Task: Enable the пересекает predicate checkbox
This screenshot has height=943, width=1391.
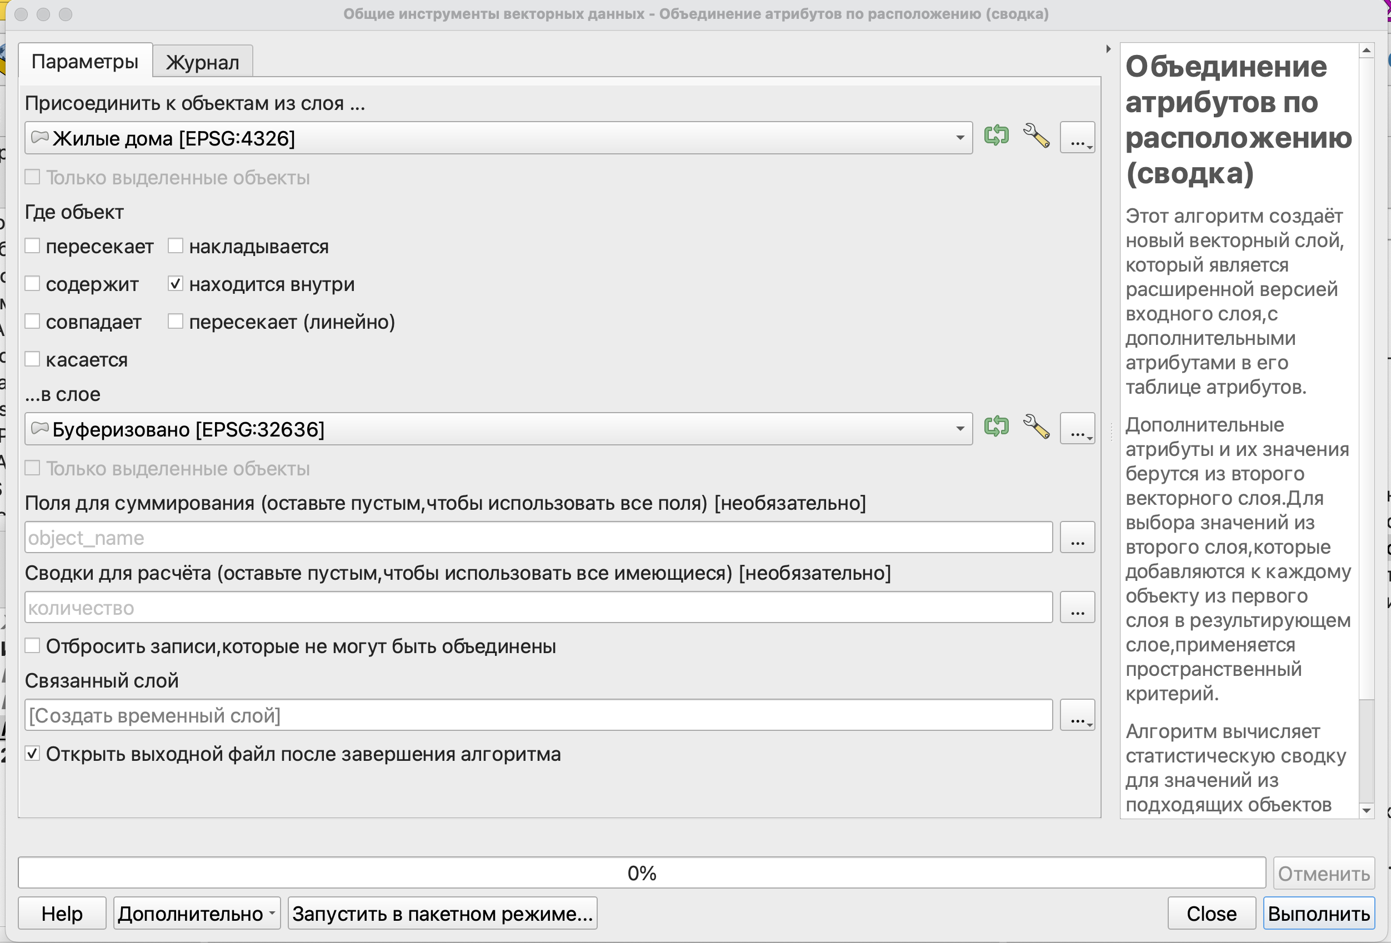Action: click(x=33, y=246)
